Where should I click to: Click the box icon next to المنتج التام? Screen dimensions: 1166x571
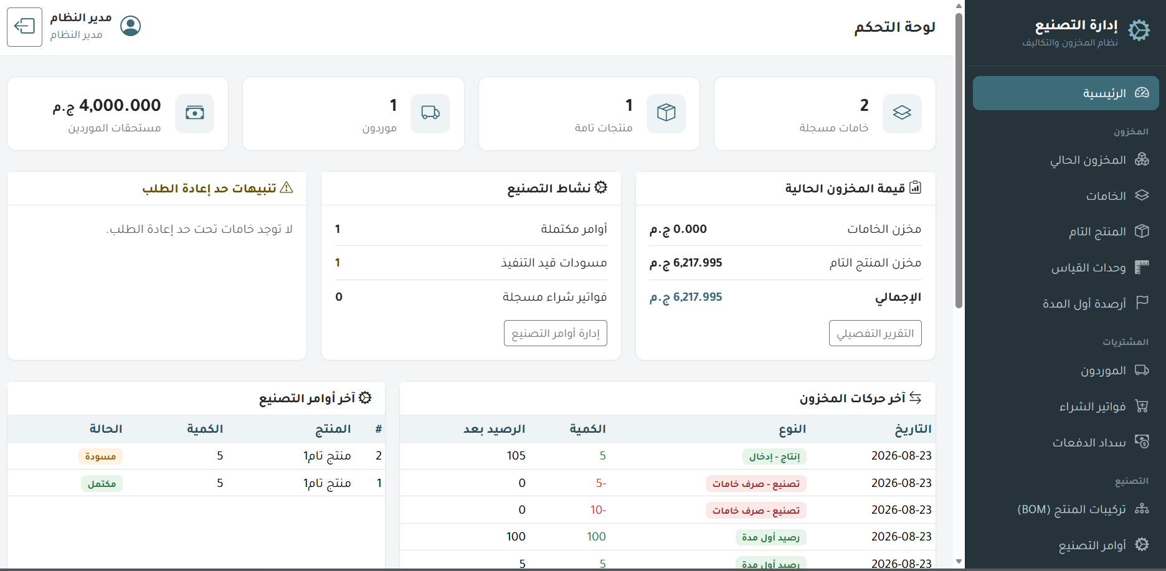[x=1142, y=231]
